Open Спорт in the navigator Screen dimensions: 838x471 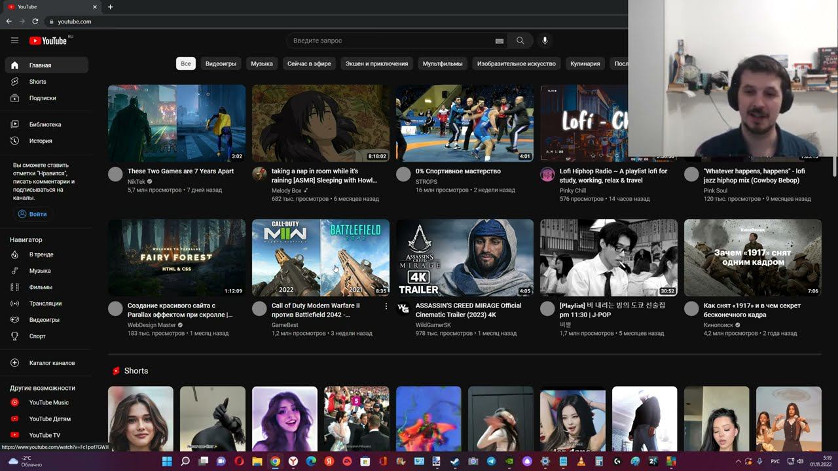(x=46, y=336)
